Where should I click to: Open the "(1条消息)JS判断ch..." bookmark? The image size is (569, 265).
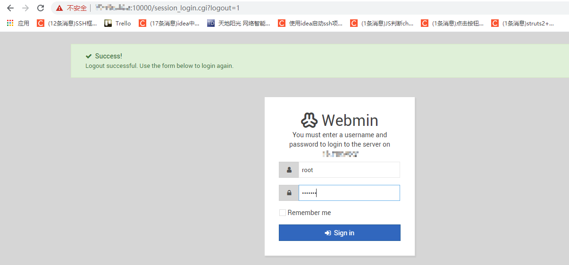(x=382, y=23)
